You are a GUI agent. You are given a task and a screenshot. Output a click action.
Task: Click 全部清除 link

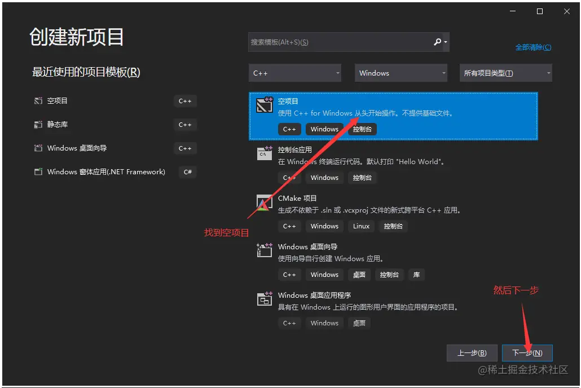533,47
